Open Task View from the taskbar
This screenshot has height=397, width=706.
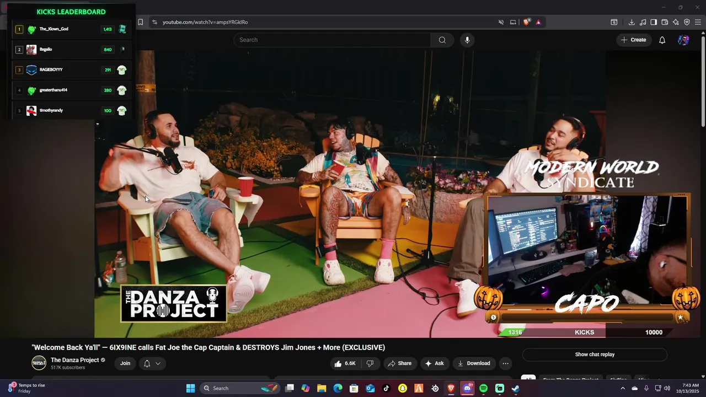(x=290, y=388)
